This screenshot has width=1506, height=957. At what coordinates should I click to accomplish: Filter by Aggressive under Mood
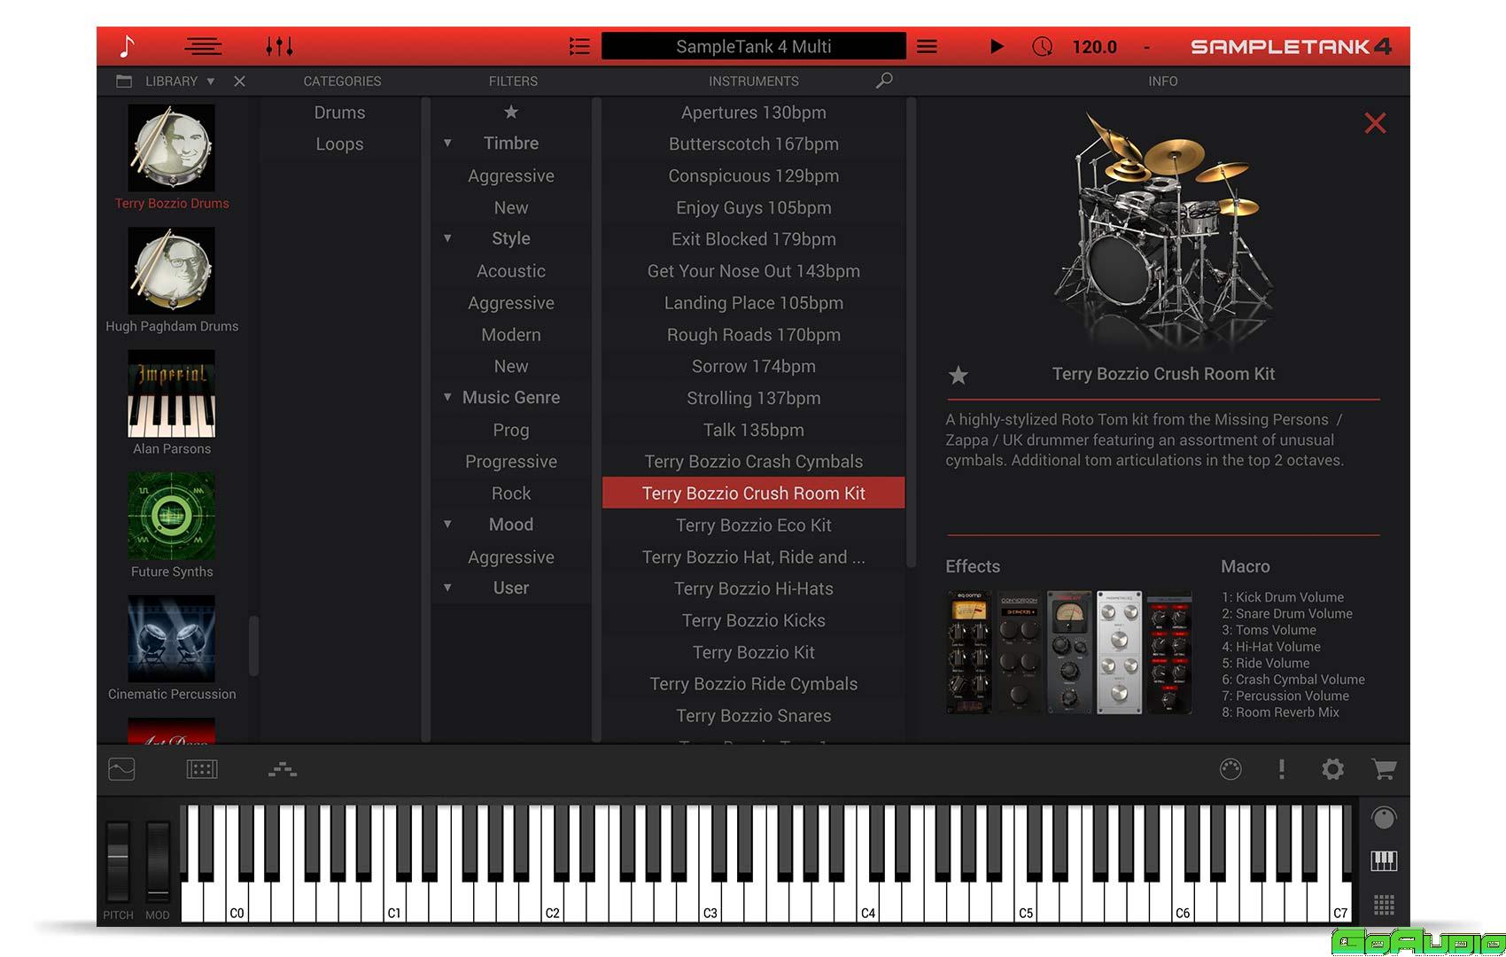(x=511, y=557)
